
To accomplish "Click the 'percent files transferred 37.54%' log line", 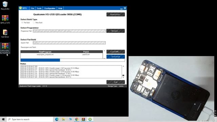I will 46,74.
